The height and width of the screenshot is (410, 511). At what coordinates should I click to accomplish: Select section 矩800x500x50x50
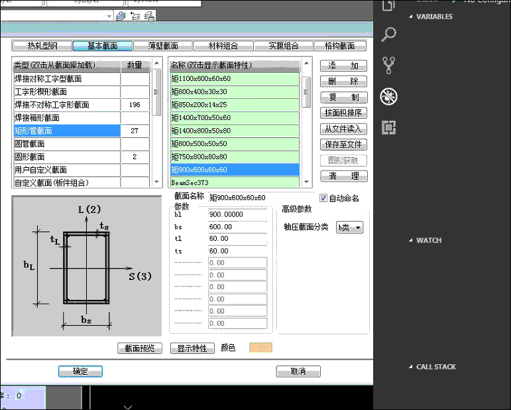point(235,144)
